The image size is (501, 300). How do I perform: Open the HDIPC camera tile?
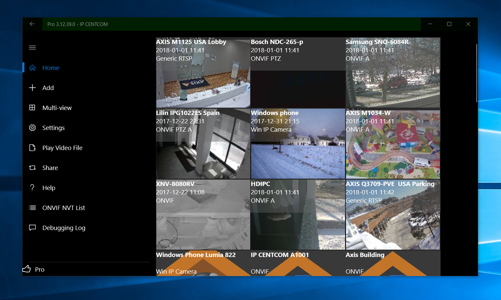click(x=298, y=215)
